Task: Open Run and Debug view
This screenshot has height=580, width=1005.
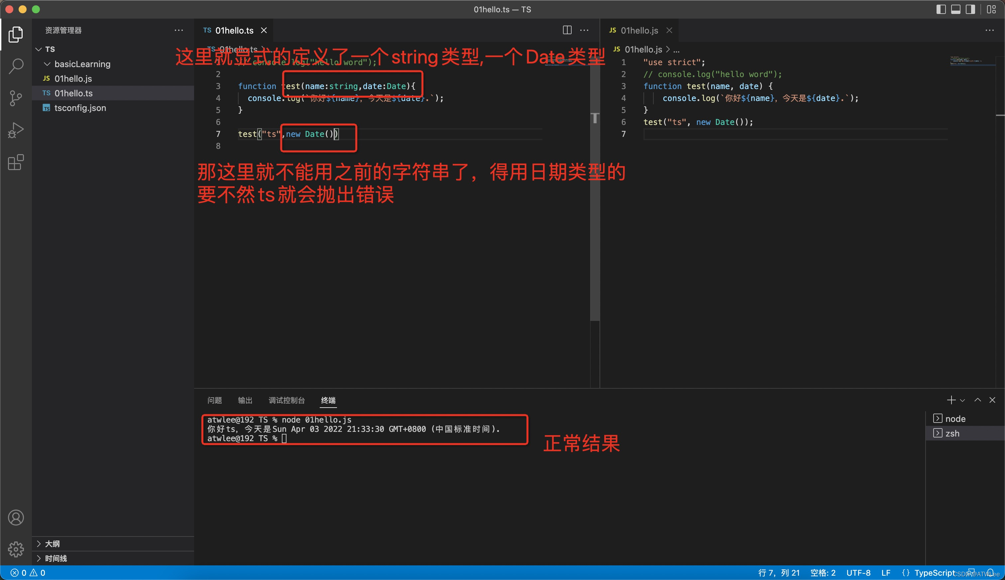Action: click(x=16, y=130)
